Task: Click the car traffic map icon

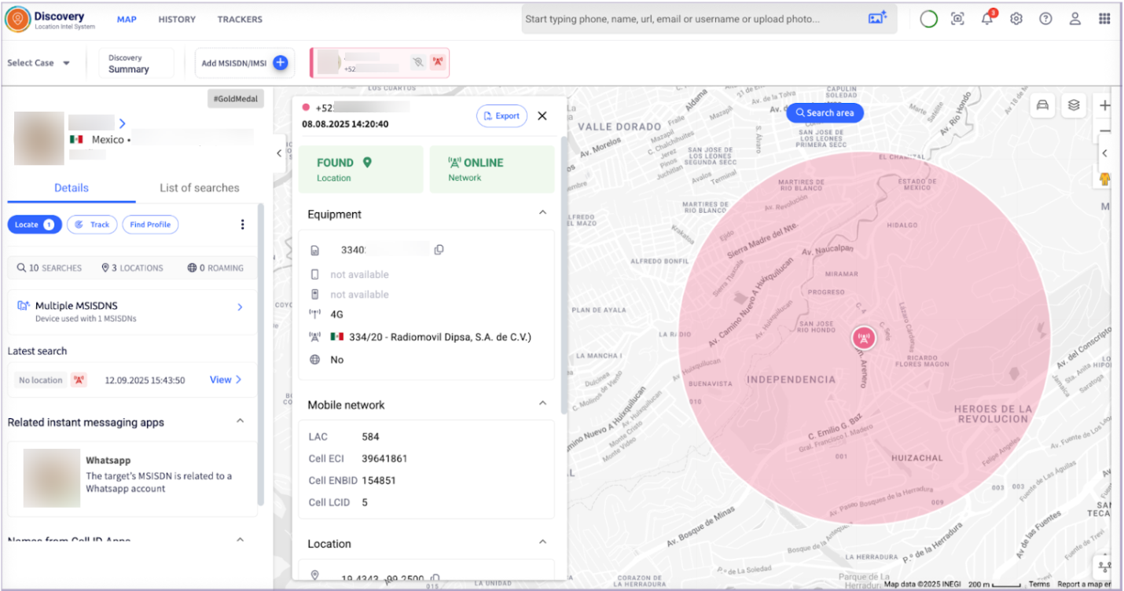Action: tap(1043, 106)
